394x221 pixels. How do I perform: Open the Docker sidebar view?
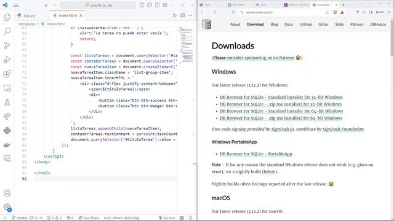pyautogui.click(x=7, y=145)
